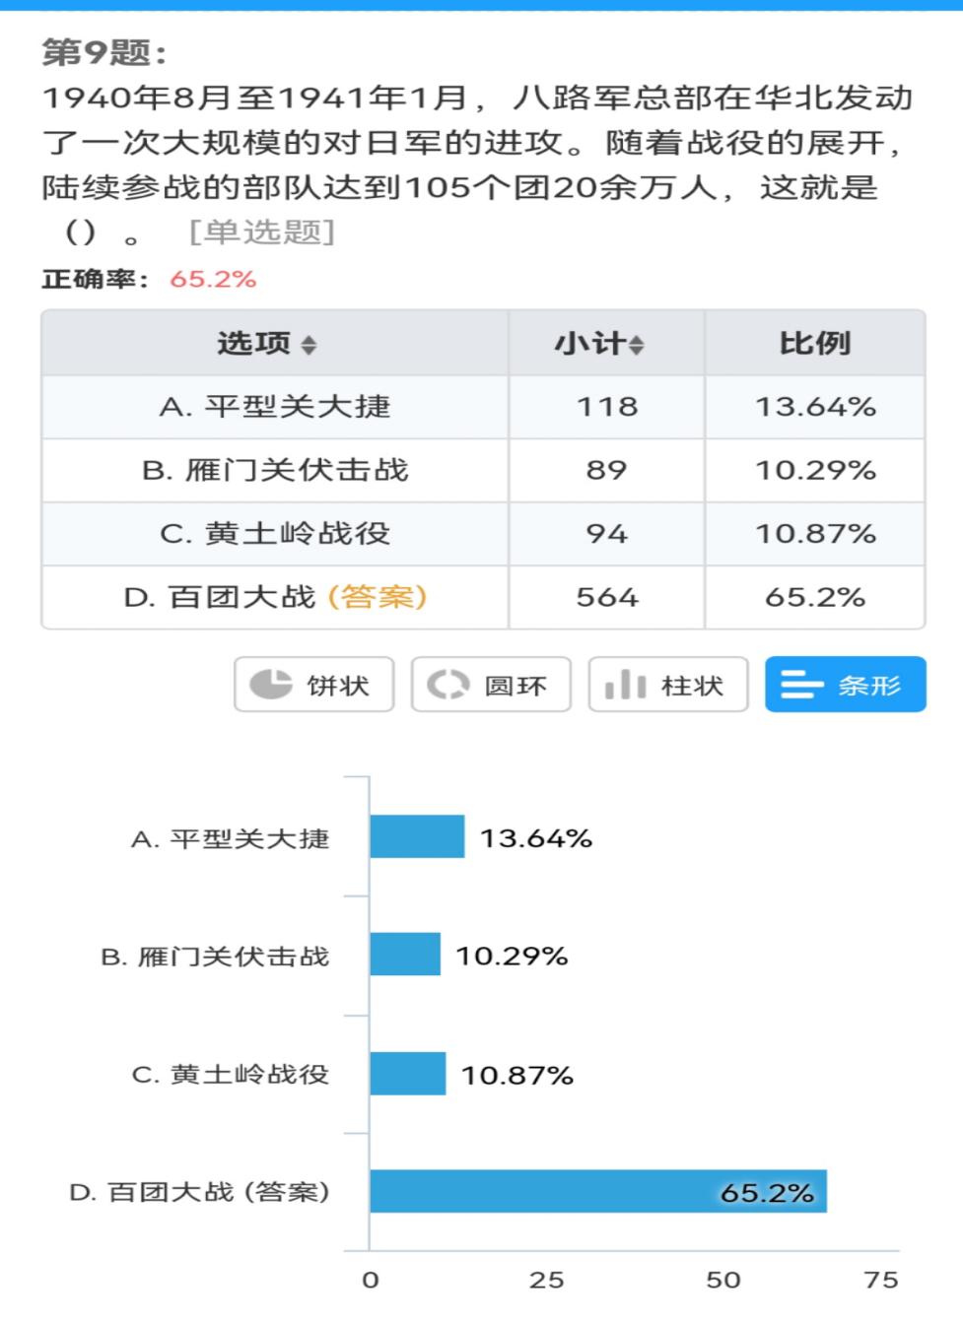Click the donut ring chart icon
Viewport: 963px width, 1322px height.
click(x=447, y=685)
